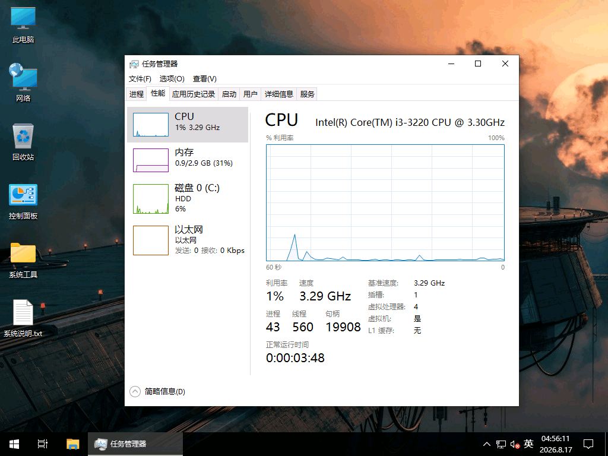
Task: Open the 选项(O) menu
Action: tap(172, 79)
